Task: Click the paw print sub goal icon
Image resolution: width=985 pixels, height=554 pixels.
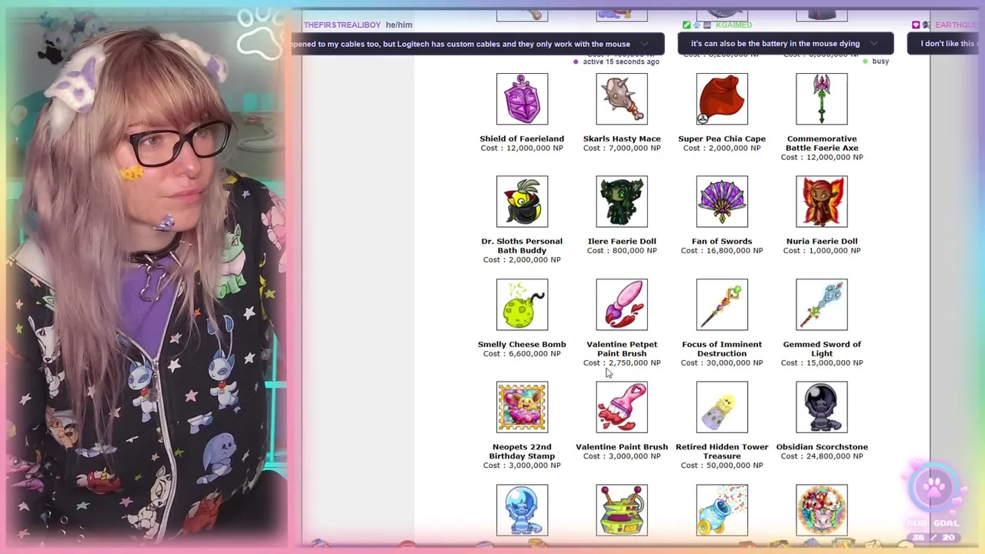Action: (x=933, y=486)
